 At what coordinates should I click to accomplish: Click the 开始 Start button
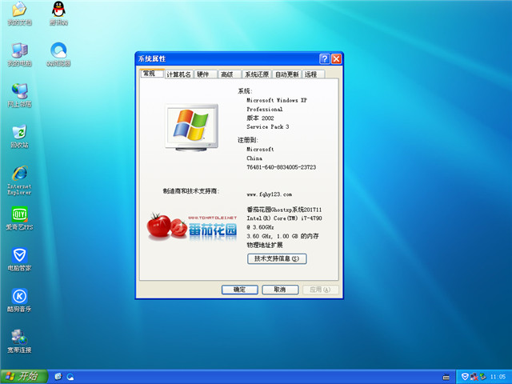click(24, 377)
